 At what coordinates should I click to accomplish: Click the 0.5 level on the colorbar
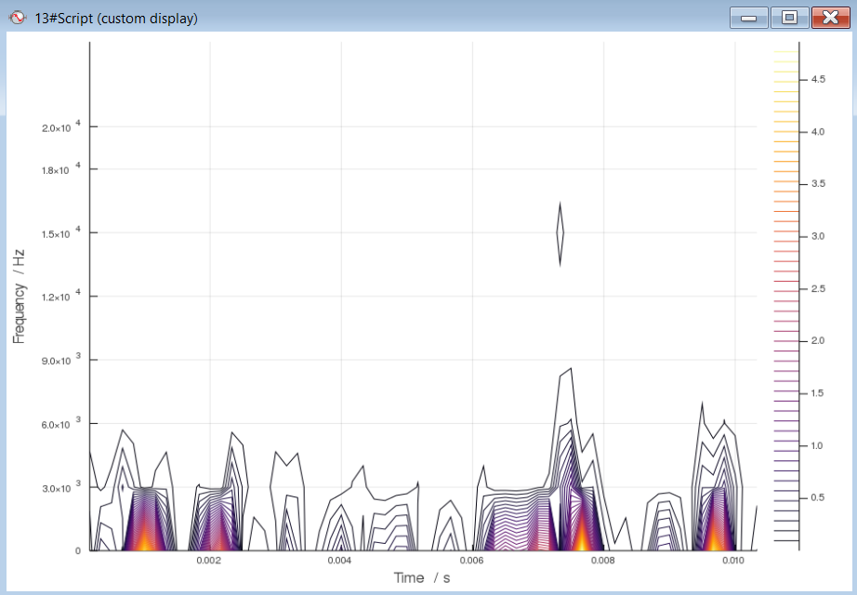coord(818,498)
